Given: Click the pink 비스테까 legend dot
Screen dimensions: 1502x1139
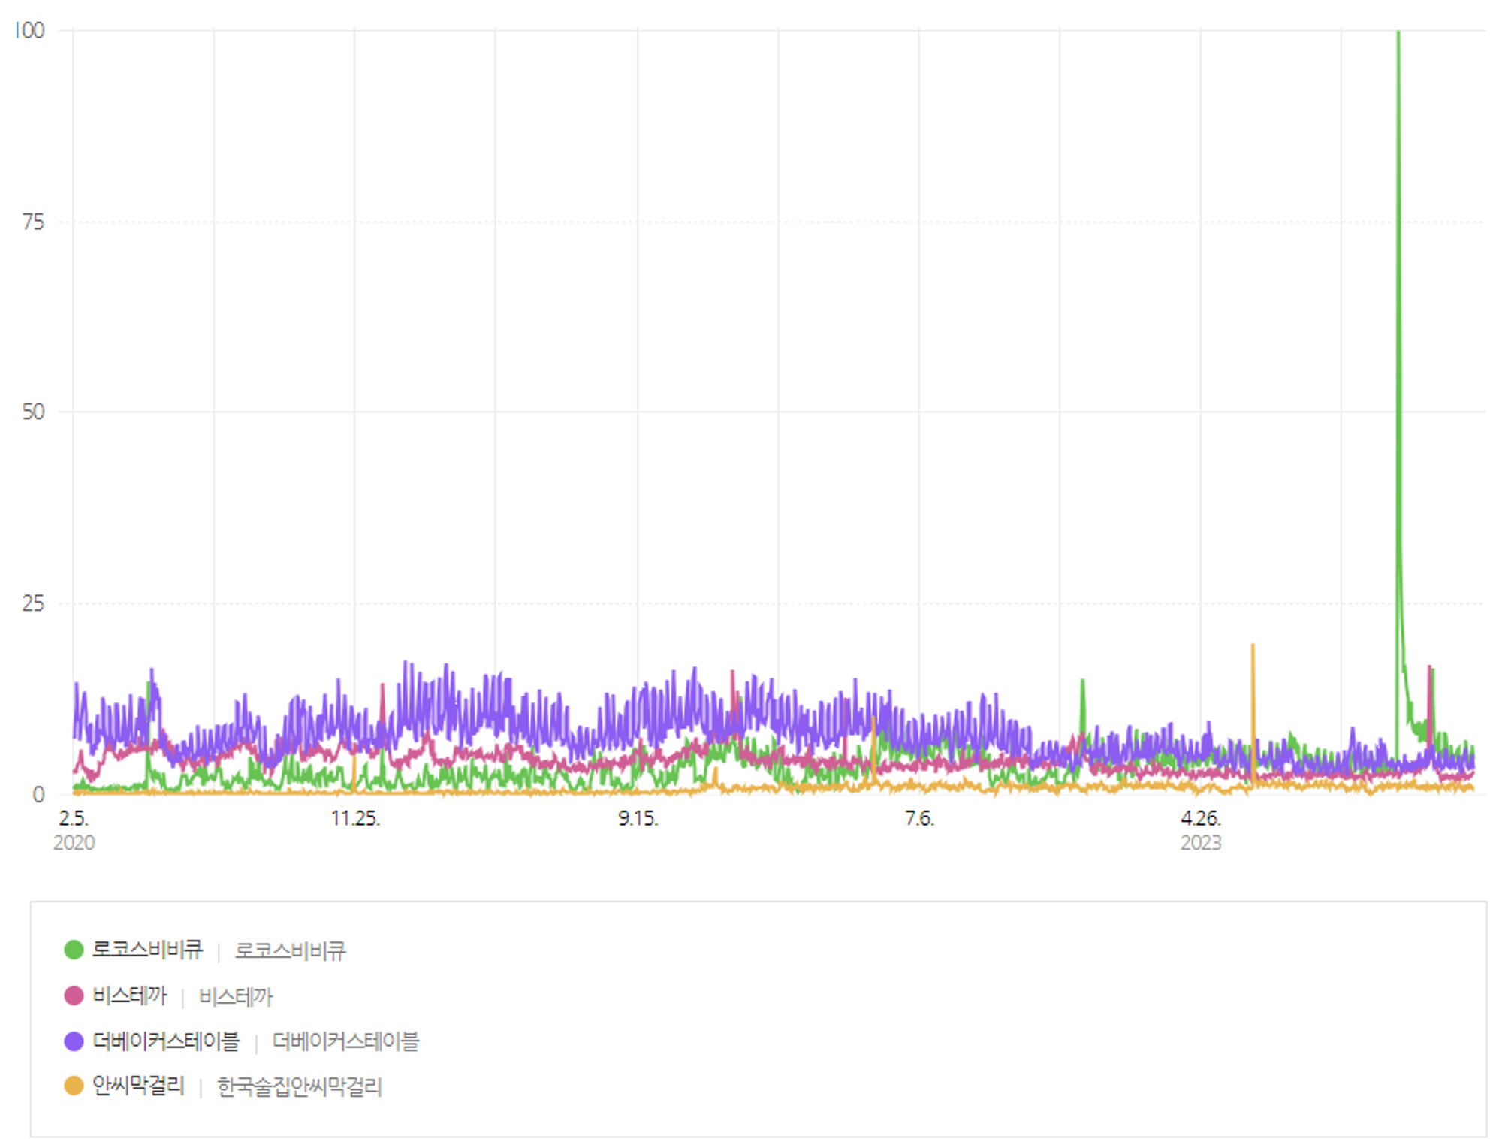Looking at the screenshot, I should pyautogui.click(x=74, y=995).
